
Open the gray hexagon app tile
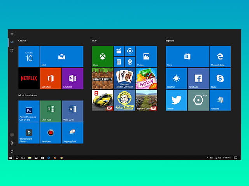click(x=198, y=100)
